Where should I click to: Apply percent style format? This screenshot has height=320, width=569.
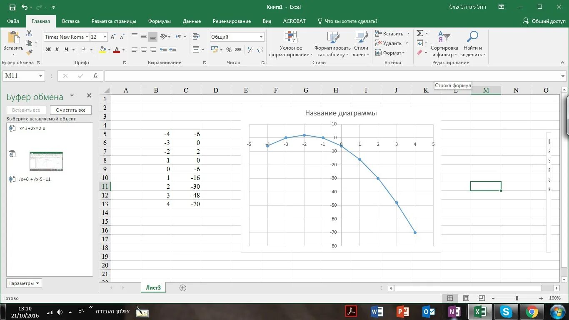click(228, 50)
